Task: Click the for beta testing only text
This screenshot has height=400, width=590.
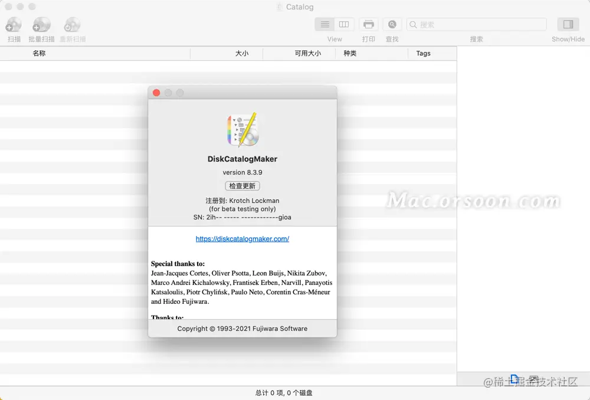Action: click(x=242, y=209)
